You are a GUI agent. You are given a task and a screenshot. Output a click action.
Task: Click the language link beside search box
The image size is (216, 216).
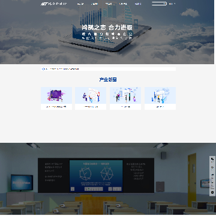[172, 4]
